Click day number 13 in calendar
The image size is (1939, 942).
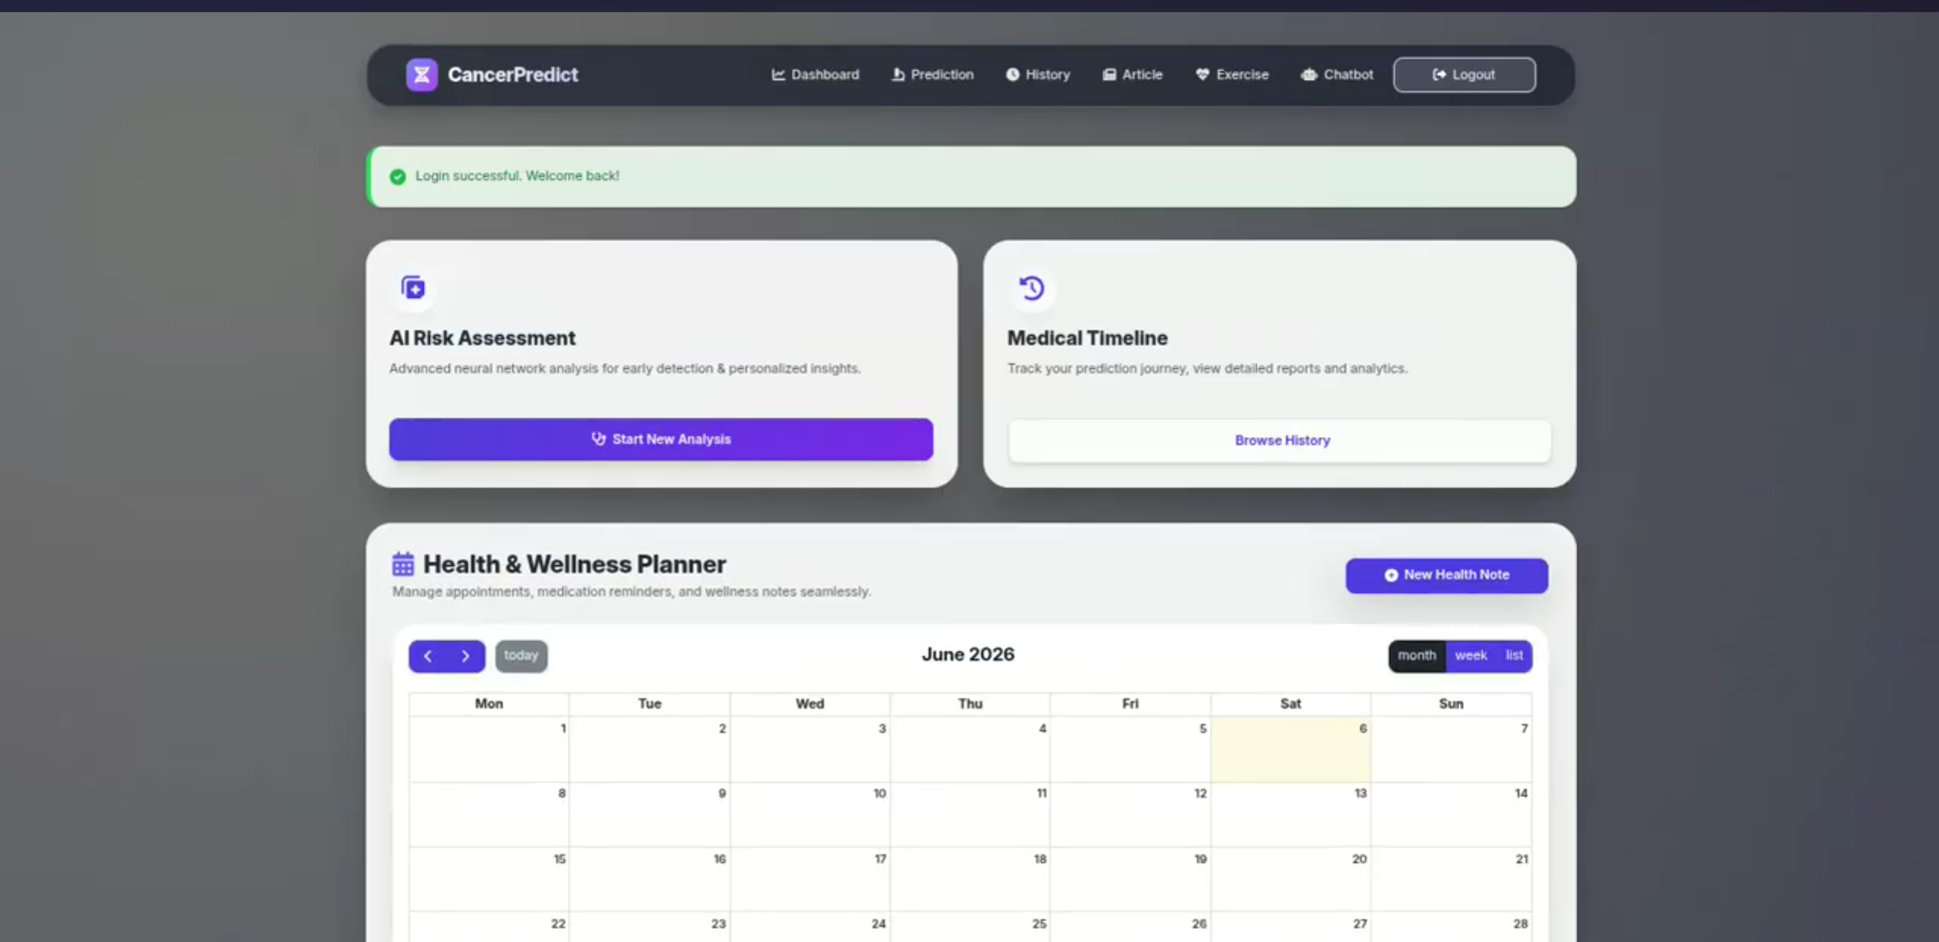(x=1360, y=793)
